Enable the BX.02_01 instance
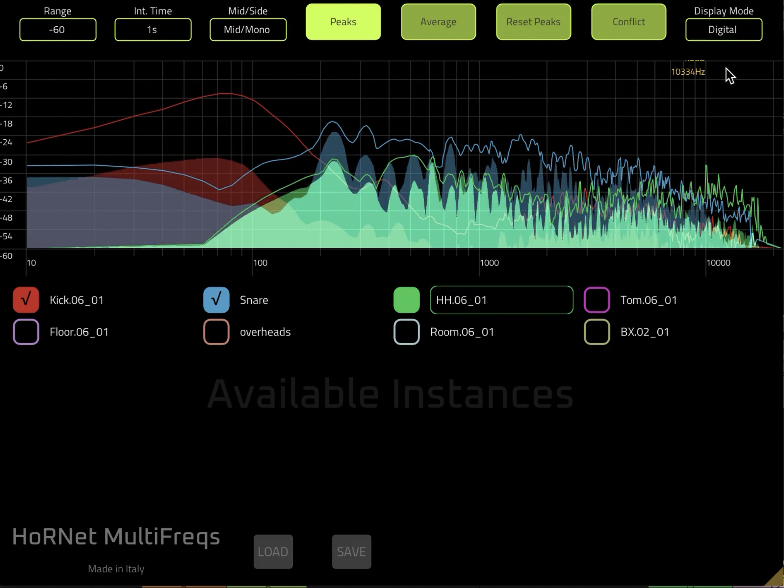This screenshot has width=784, height=588. click(597, 332)
